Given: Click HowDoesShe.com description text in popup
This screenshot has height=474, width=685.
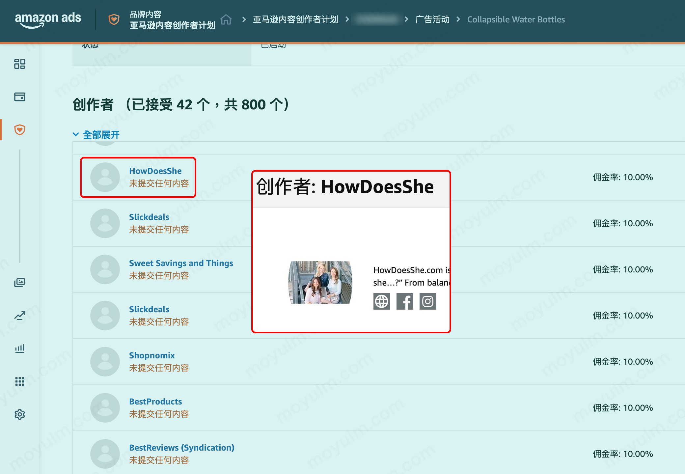Looking at the screenshot, I should (411, 276).
